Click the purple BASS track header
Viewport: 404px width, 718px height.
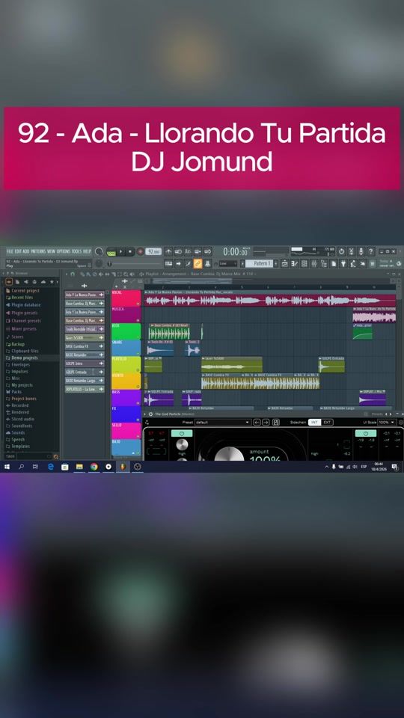tap(126, 398)
